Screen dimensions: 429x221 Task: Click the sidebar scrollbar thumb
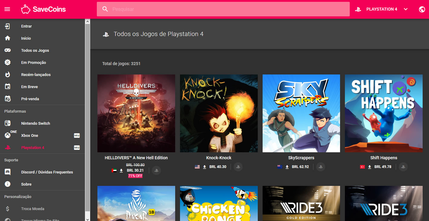(x=87, y=118)
